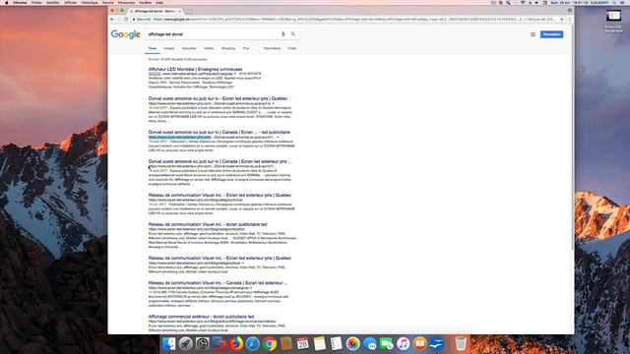Open Notification Center icon in menu bar
This screenshot has height=354, width=630.
[622, 2]
